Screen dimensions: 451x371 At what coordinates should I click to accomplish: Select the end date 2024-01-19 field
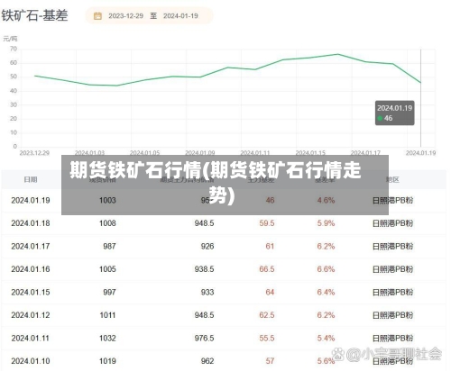pos(180,16)
